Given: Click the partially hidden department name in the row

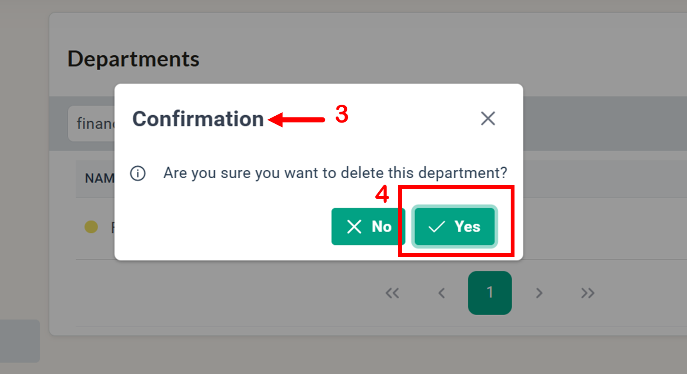Looking at the screenshot, I should pos(112,228).
